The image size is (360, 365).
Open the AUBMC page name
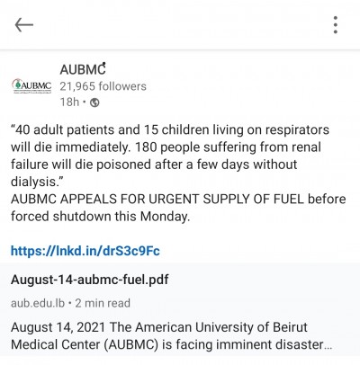(83, 69)
